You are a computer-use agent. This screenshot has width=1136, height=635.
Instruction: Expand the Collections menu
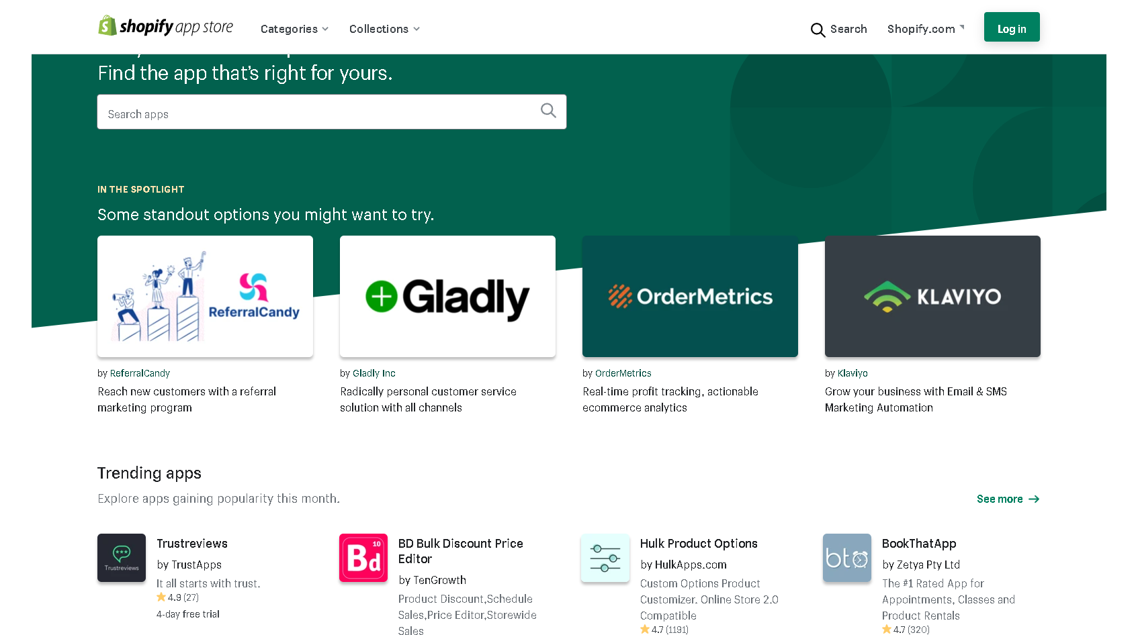coord(384,29)
